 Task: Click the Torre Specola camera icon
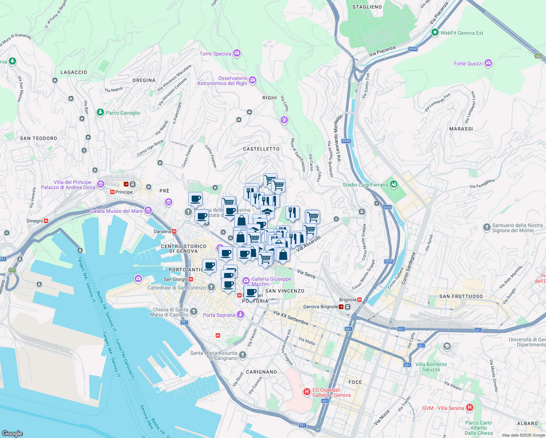(237, 54)
